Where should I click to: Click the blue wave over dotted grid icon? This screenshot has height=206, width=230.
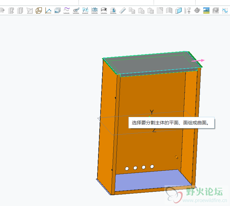(225, 11)
